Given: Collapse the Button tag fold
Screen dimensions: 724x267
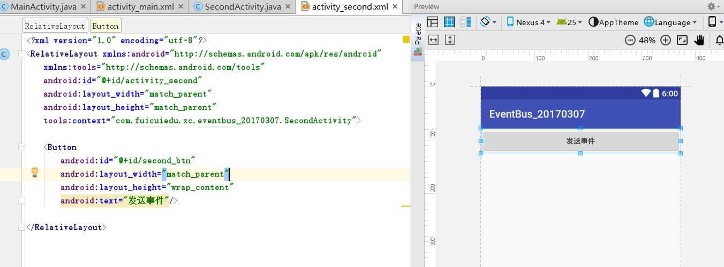Looking at the screenshot, I should (21, 147).
